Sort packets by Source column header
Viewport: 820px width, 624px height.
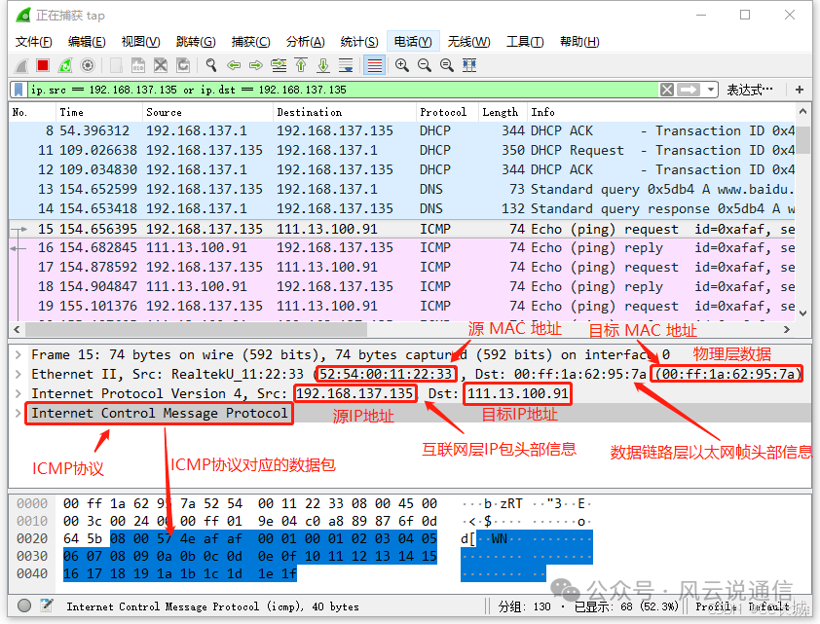click(x=207, y=112)
